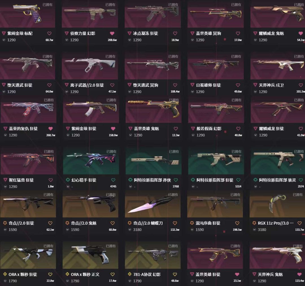Click the tier triangle icon beside 盖世英雄 冥驹
This screenshot has height=286, width=305.
(192, 33)
